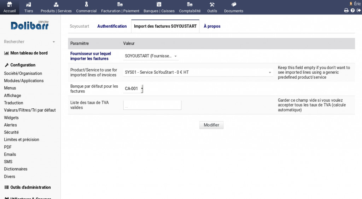Open Facturation | Paiement menu icon
Screen dimensions: 362x199
tap(120, 4)
